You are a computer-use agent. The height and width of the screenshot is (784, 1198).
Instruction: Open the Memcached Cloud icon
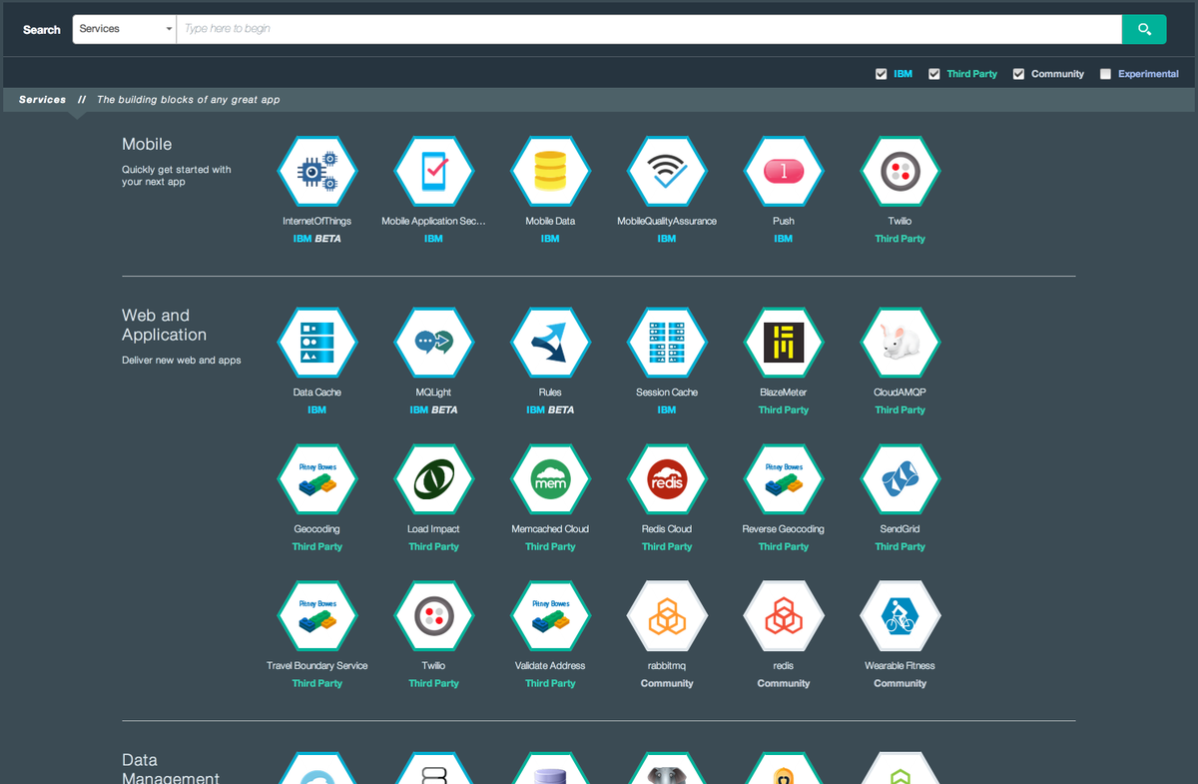550,479
